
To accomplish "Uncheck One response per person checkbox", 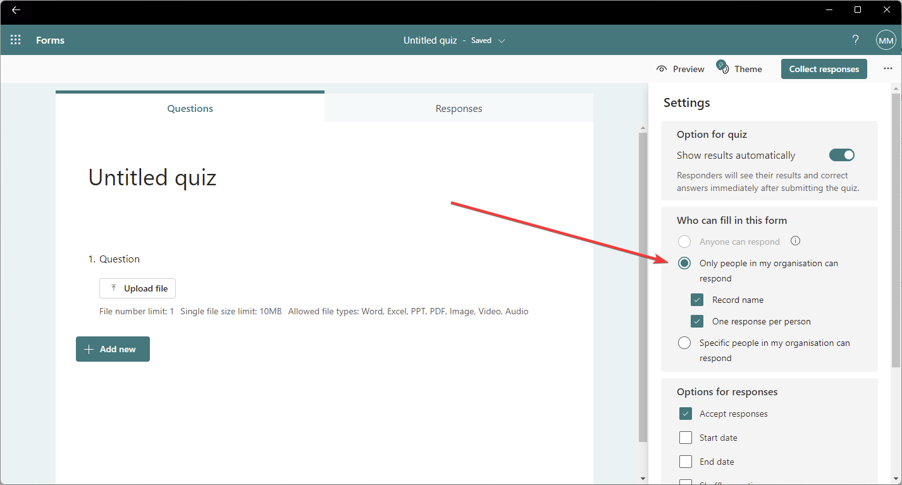I will 697,321.
